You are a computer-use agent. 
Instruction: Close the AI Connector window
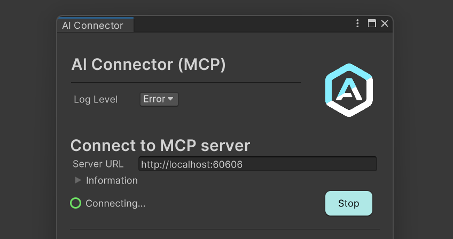pyautogui.click(x=385, y=23)
